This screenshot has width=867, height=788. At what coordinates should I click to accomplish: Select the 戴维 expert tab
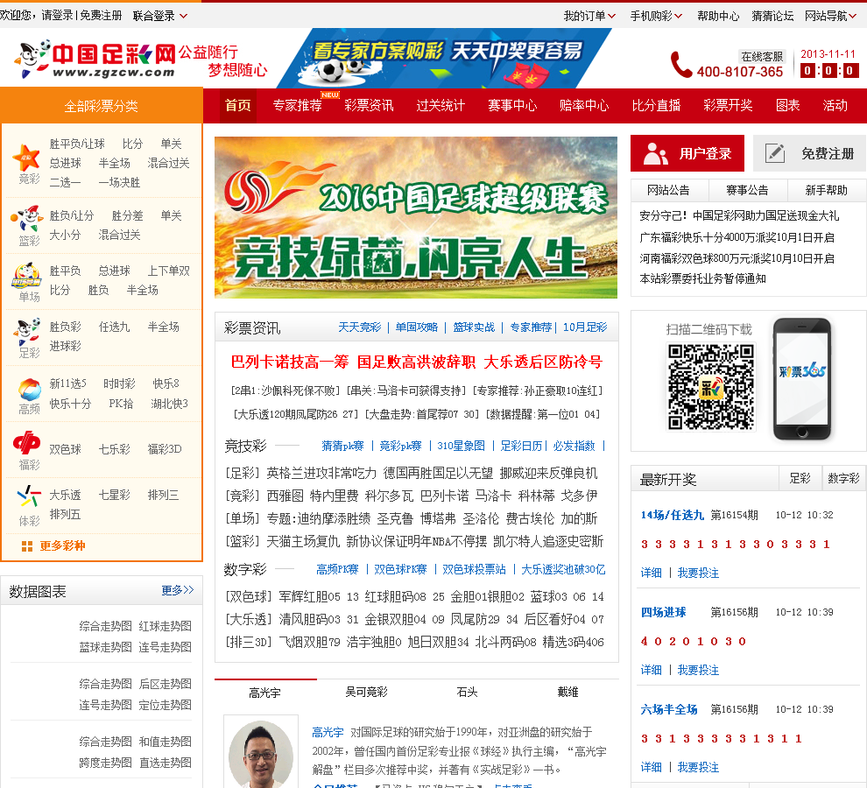pyautogui.click(x=567, y=692)
